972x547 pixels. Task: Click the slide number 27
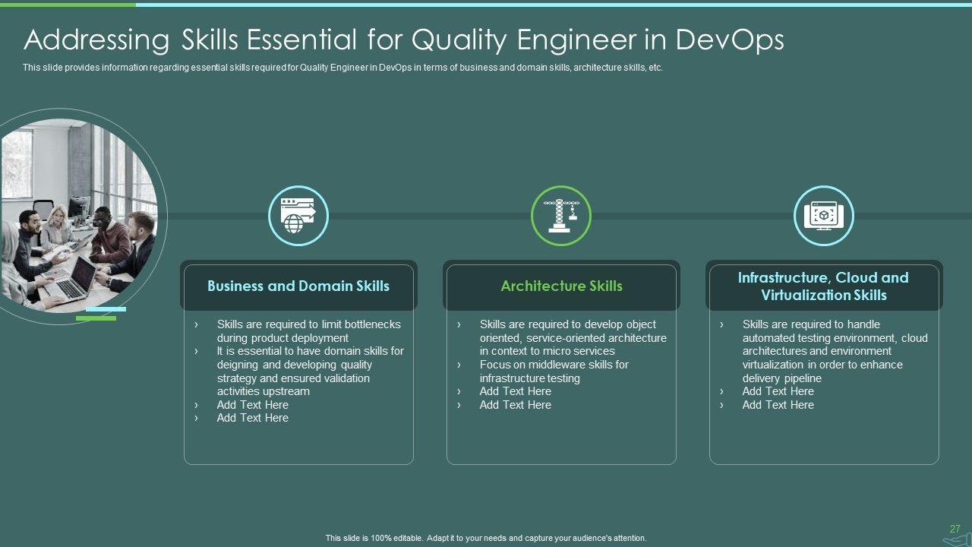tap(955, 529)
